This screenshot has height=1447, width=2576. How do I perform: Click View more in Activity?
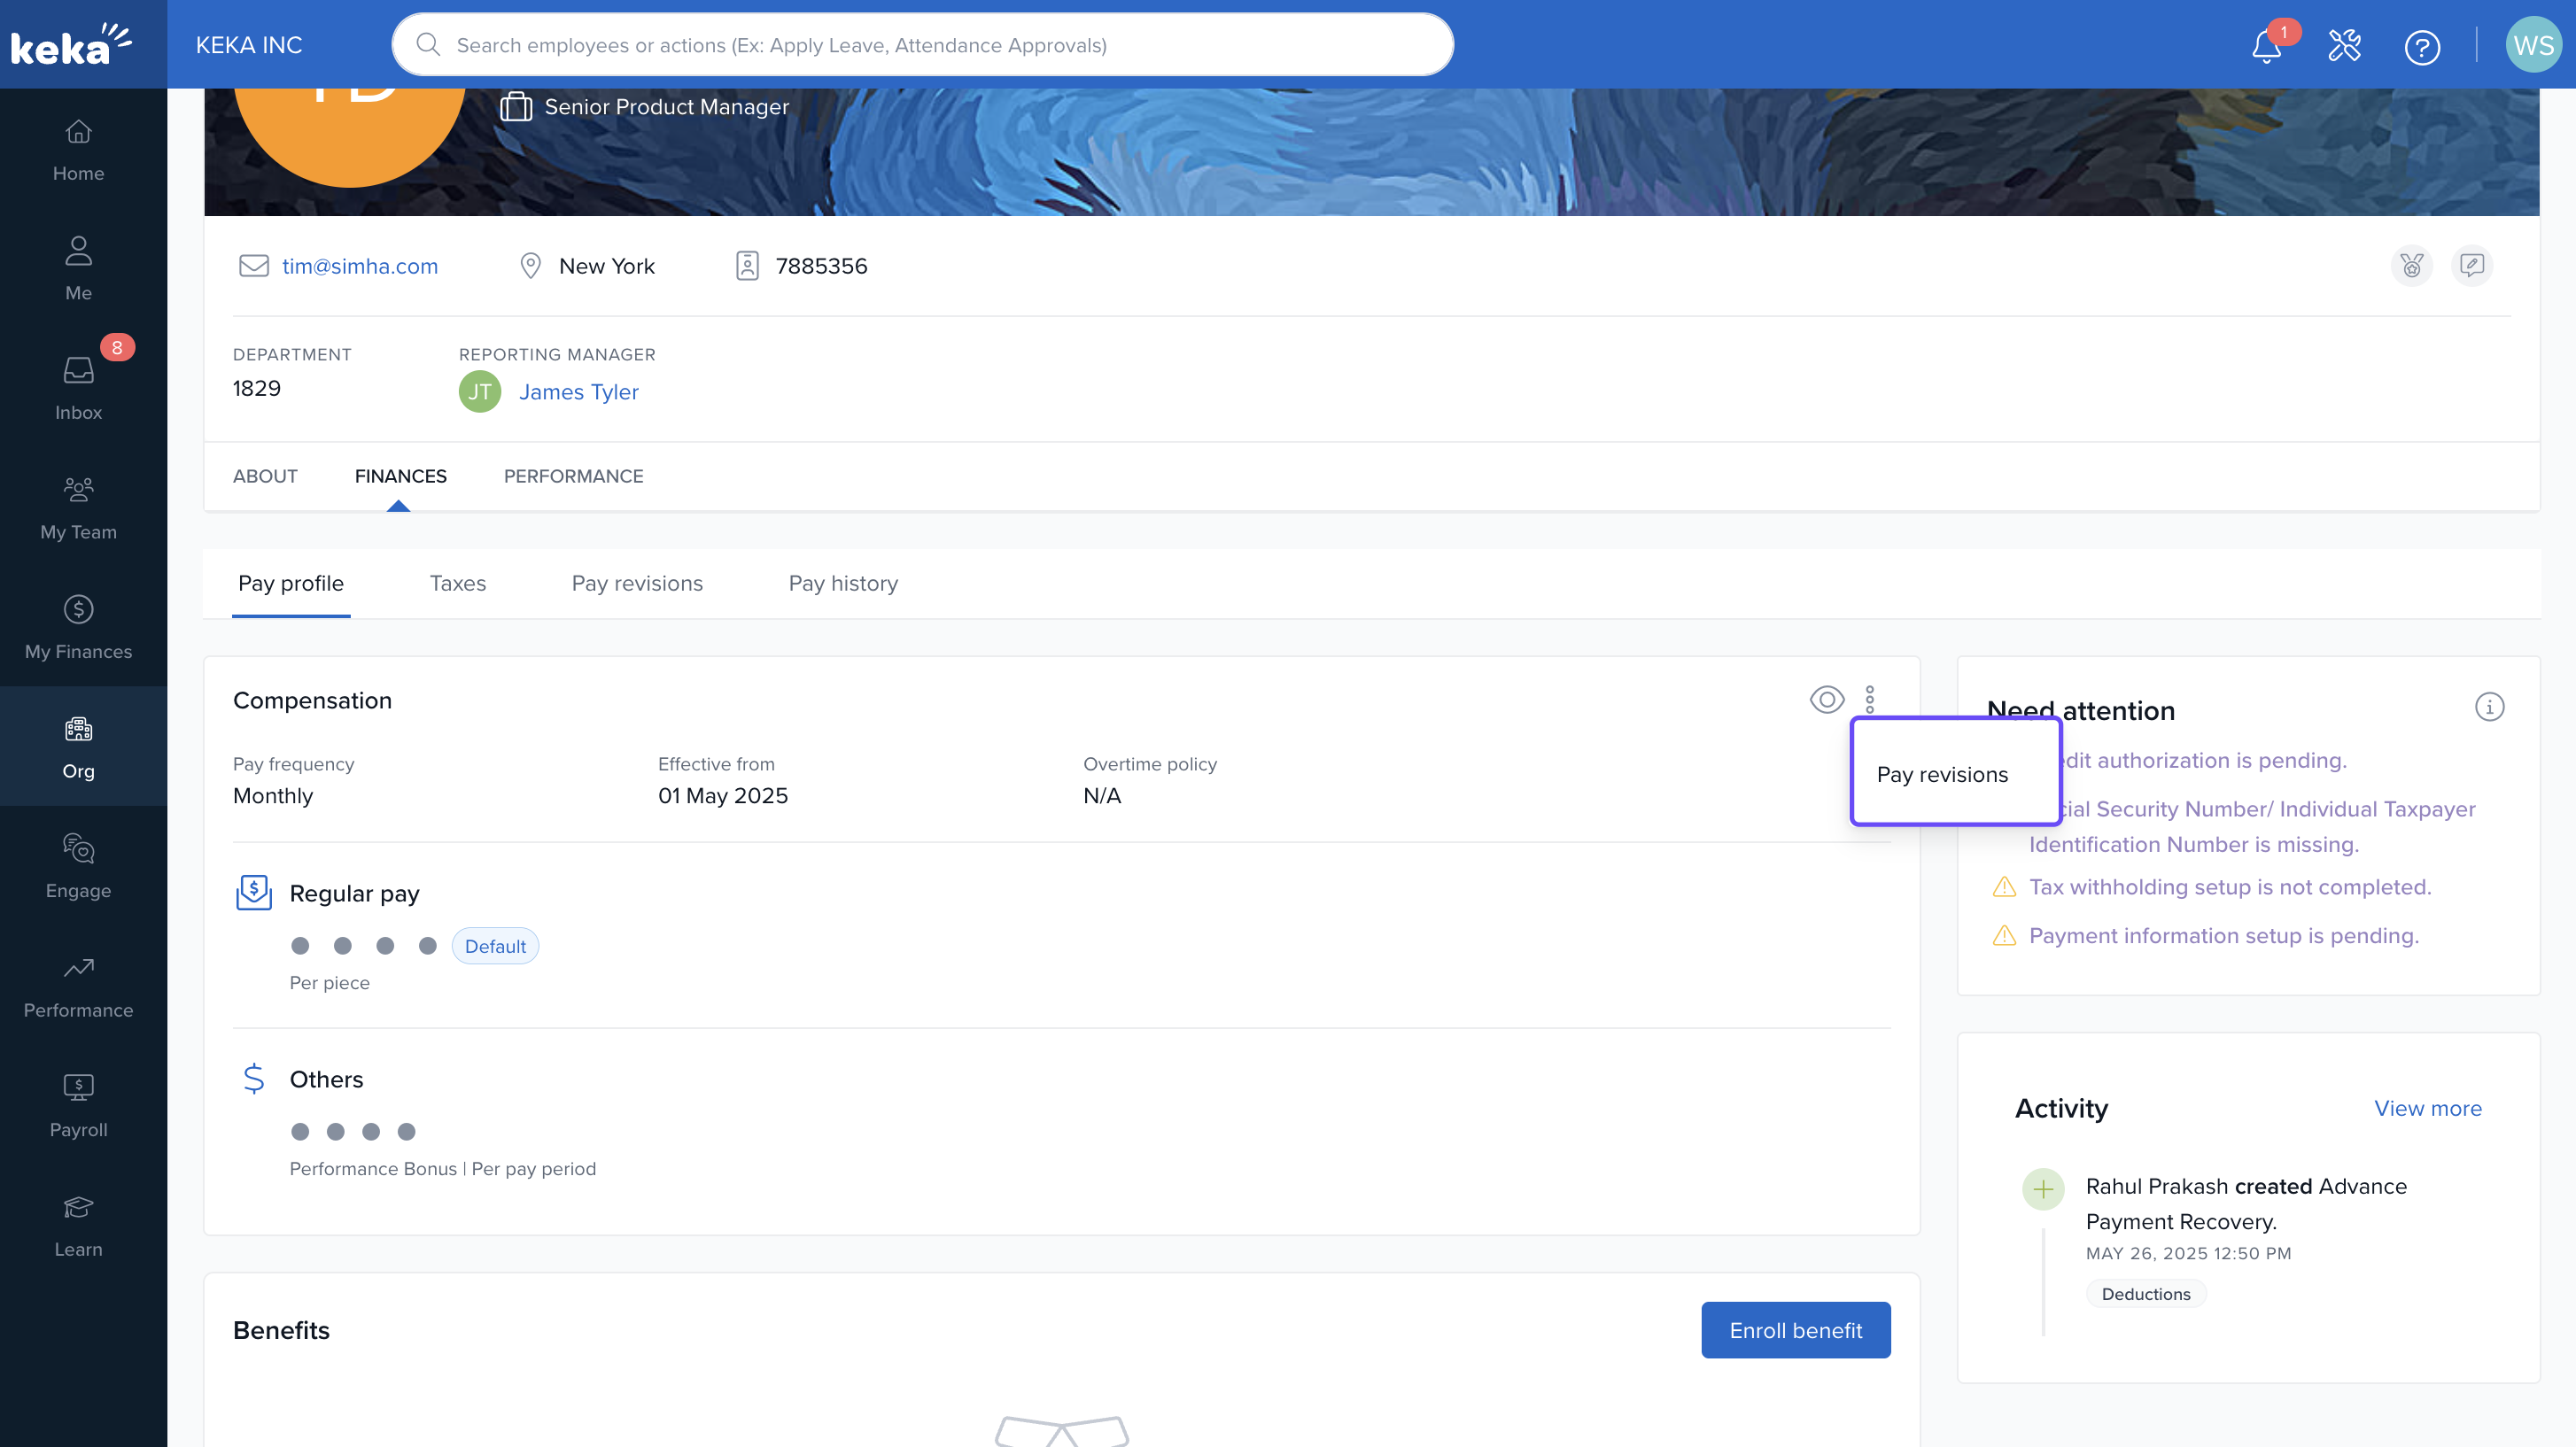2427,1108
